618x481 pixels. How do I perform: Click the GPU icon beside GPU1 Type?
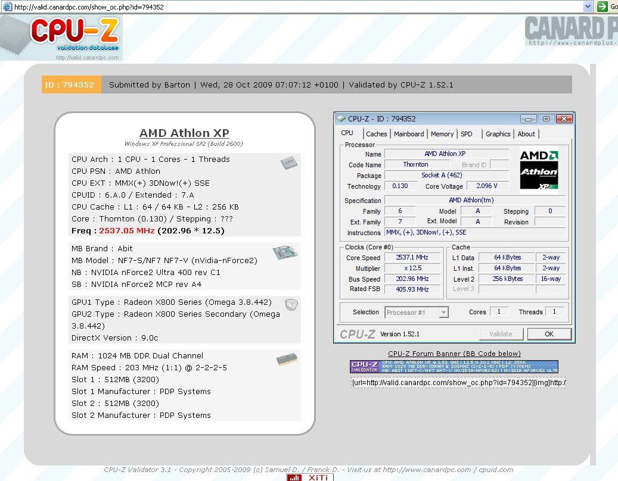tap(291, 304)
